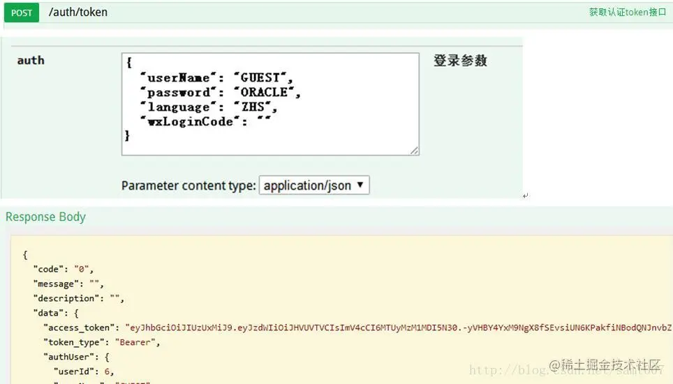
Task: Click the userName GUEST line in textarea
Action: point(216,77)
